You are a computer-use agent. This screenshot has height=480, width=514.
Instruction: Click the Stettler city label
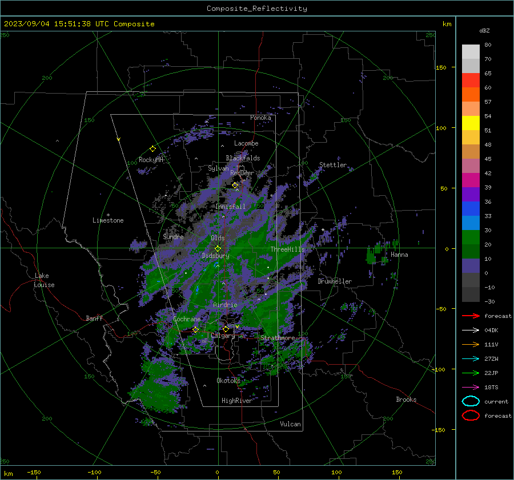pos(333,165)
